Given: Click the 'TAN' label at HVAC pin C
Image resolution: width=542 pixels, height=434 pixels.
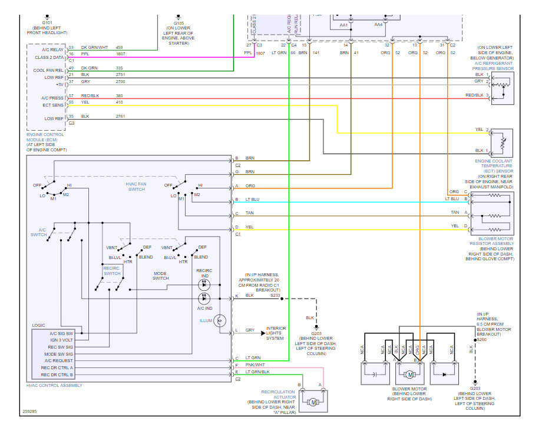Looking at the screenshot, I should pos(250,213).
